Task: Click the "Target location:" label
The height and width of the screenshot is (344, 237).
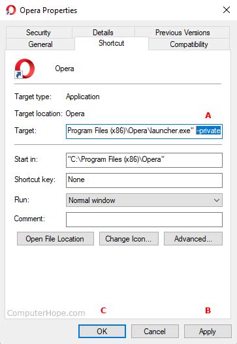Action: point(39,114)
